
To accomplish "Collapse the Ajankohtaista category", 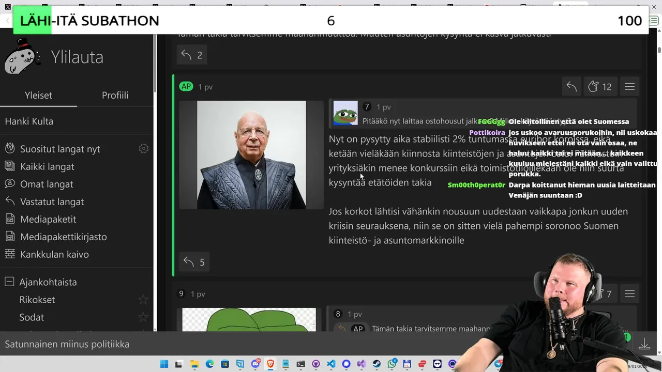I will click(9, 282).
